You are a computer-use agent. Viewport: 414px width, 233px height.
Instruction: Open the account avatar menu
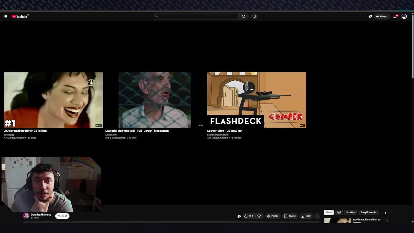(404, 17)
